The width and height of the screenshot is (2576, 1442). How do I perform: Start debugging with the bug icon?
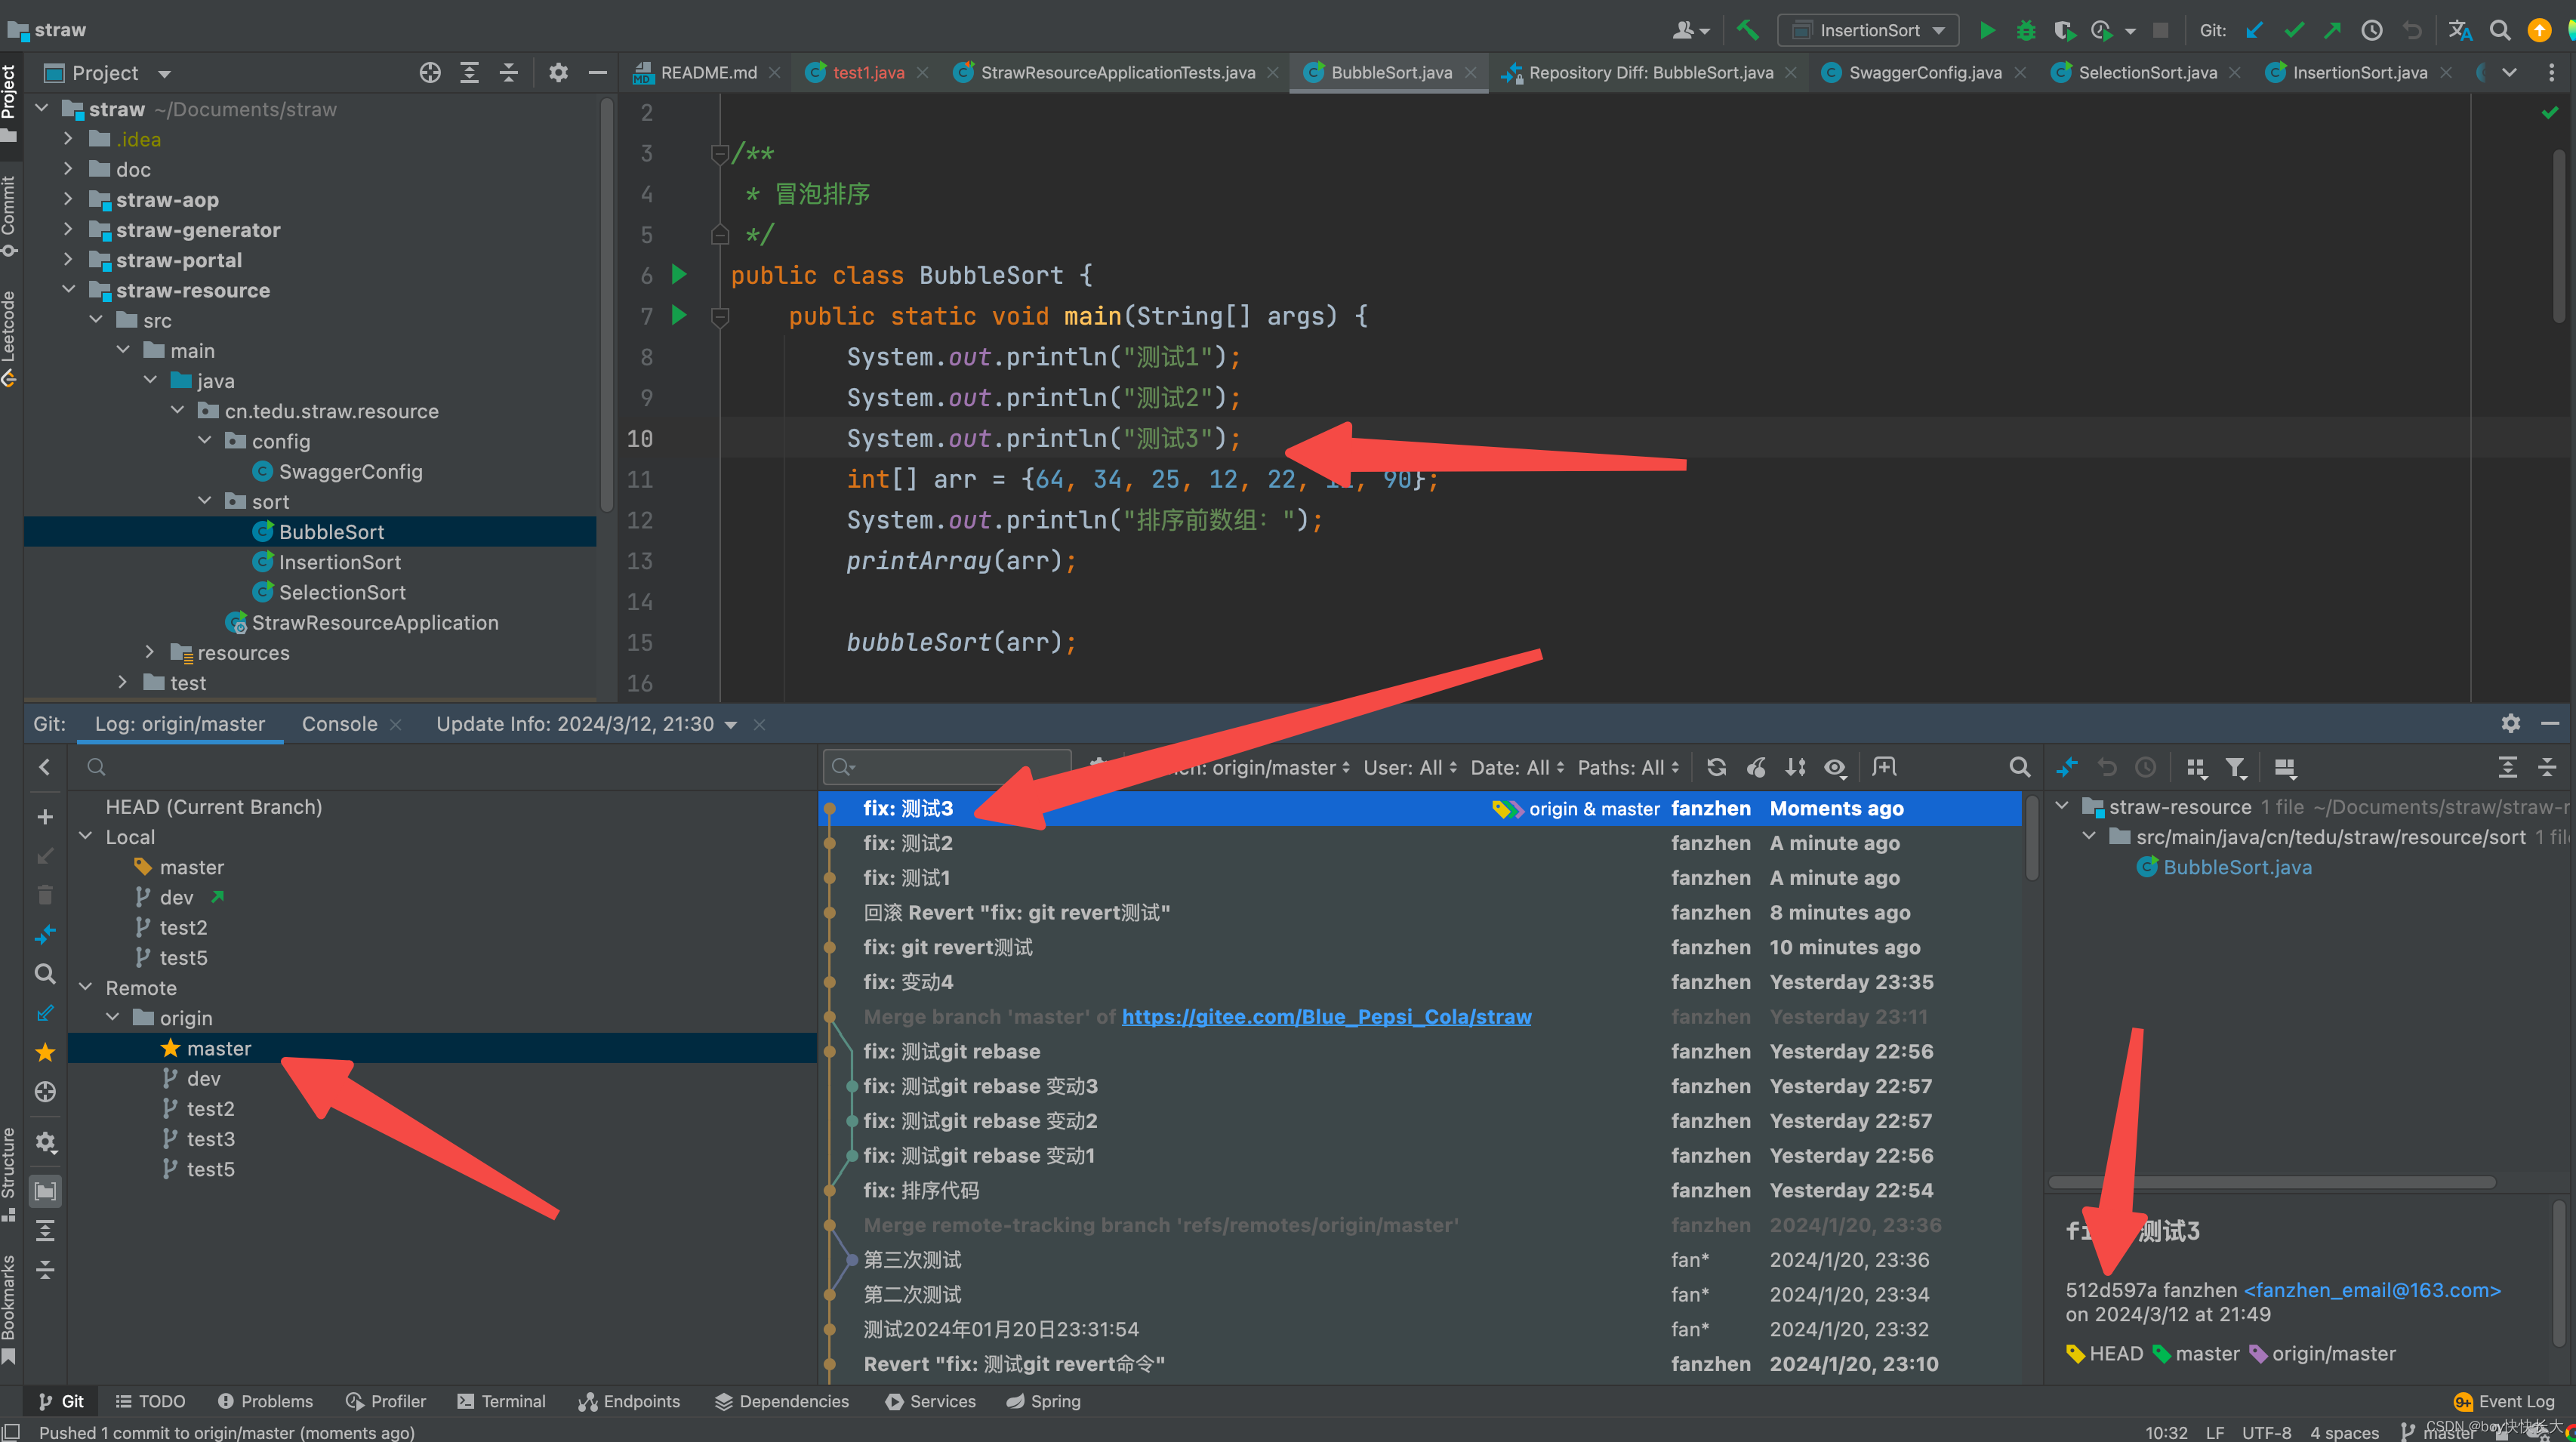(2025, 30)
